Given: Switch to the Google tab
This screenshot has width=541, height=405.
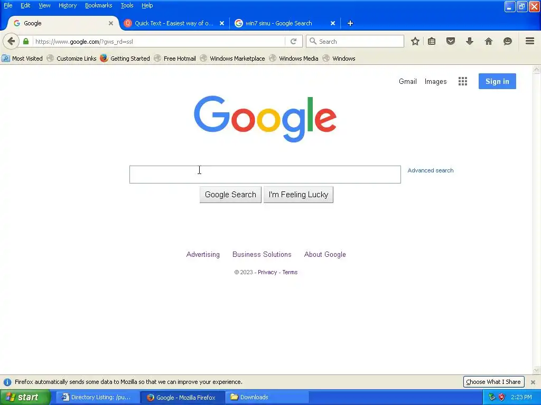Looking at the screenshot, I should point(63,23).
